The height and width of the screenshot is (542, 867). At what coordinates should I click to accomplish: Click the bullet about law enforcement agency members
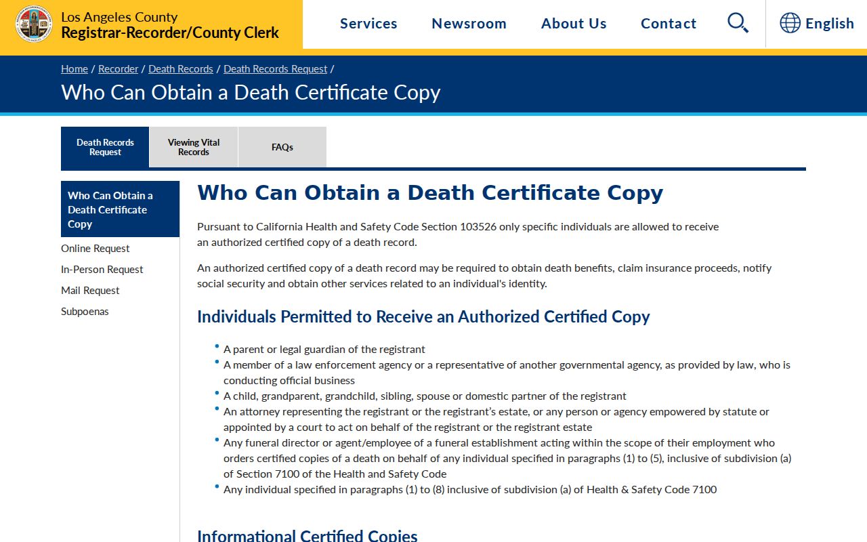[507, 373]
